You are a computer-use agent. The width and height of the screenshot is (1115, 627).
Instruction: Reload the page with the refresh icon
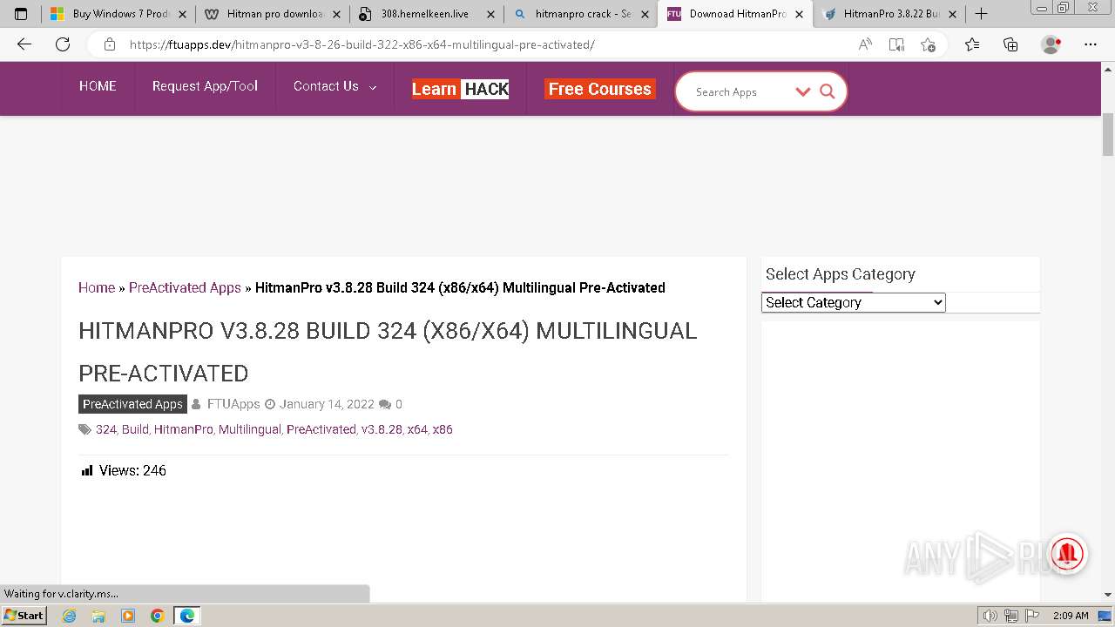point(63,44)
